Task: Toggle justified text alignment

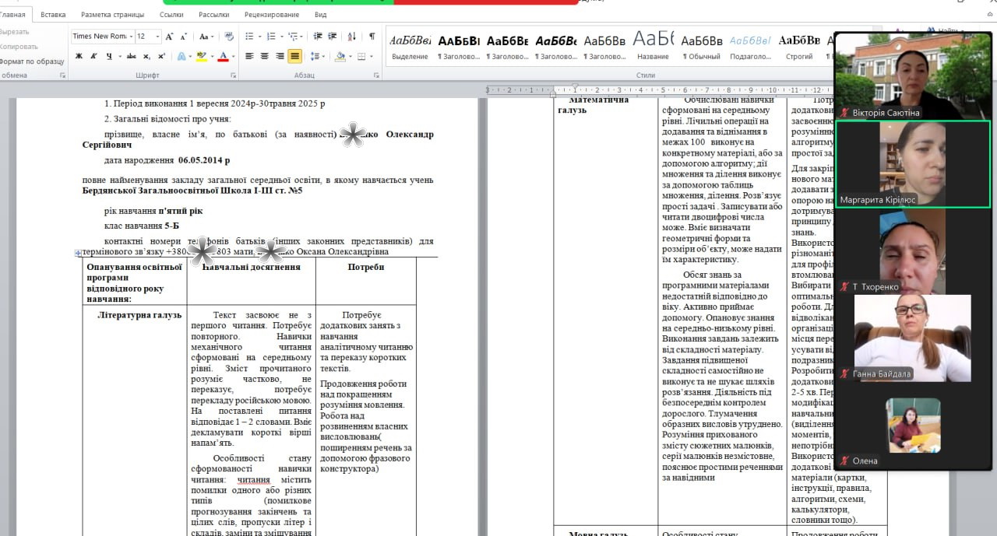Action: pyautogui.click(x=294, y=56)
